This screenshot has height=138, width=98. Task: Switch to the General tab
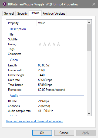click(x=9, y=14)
